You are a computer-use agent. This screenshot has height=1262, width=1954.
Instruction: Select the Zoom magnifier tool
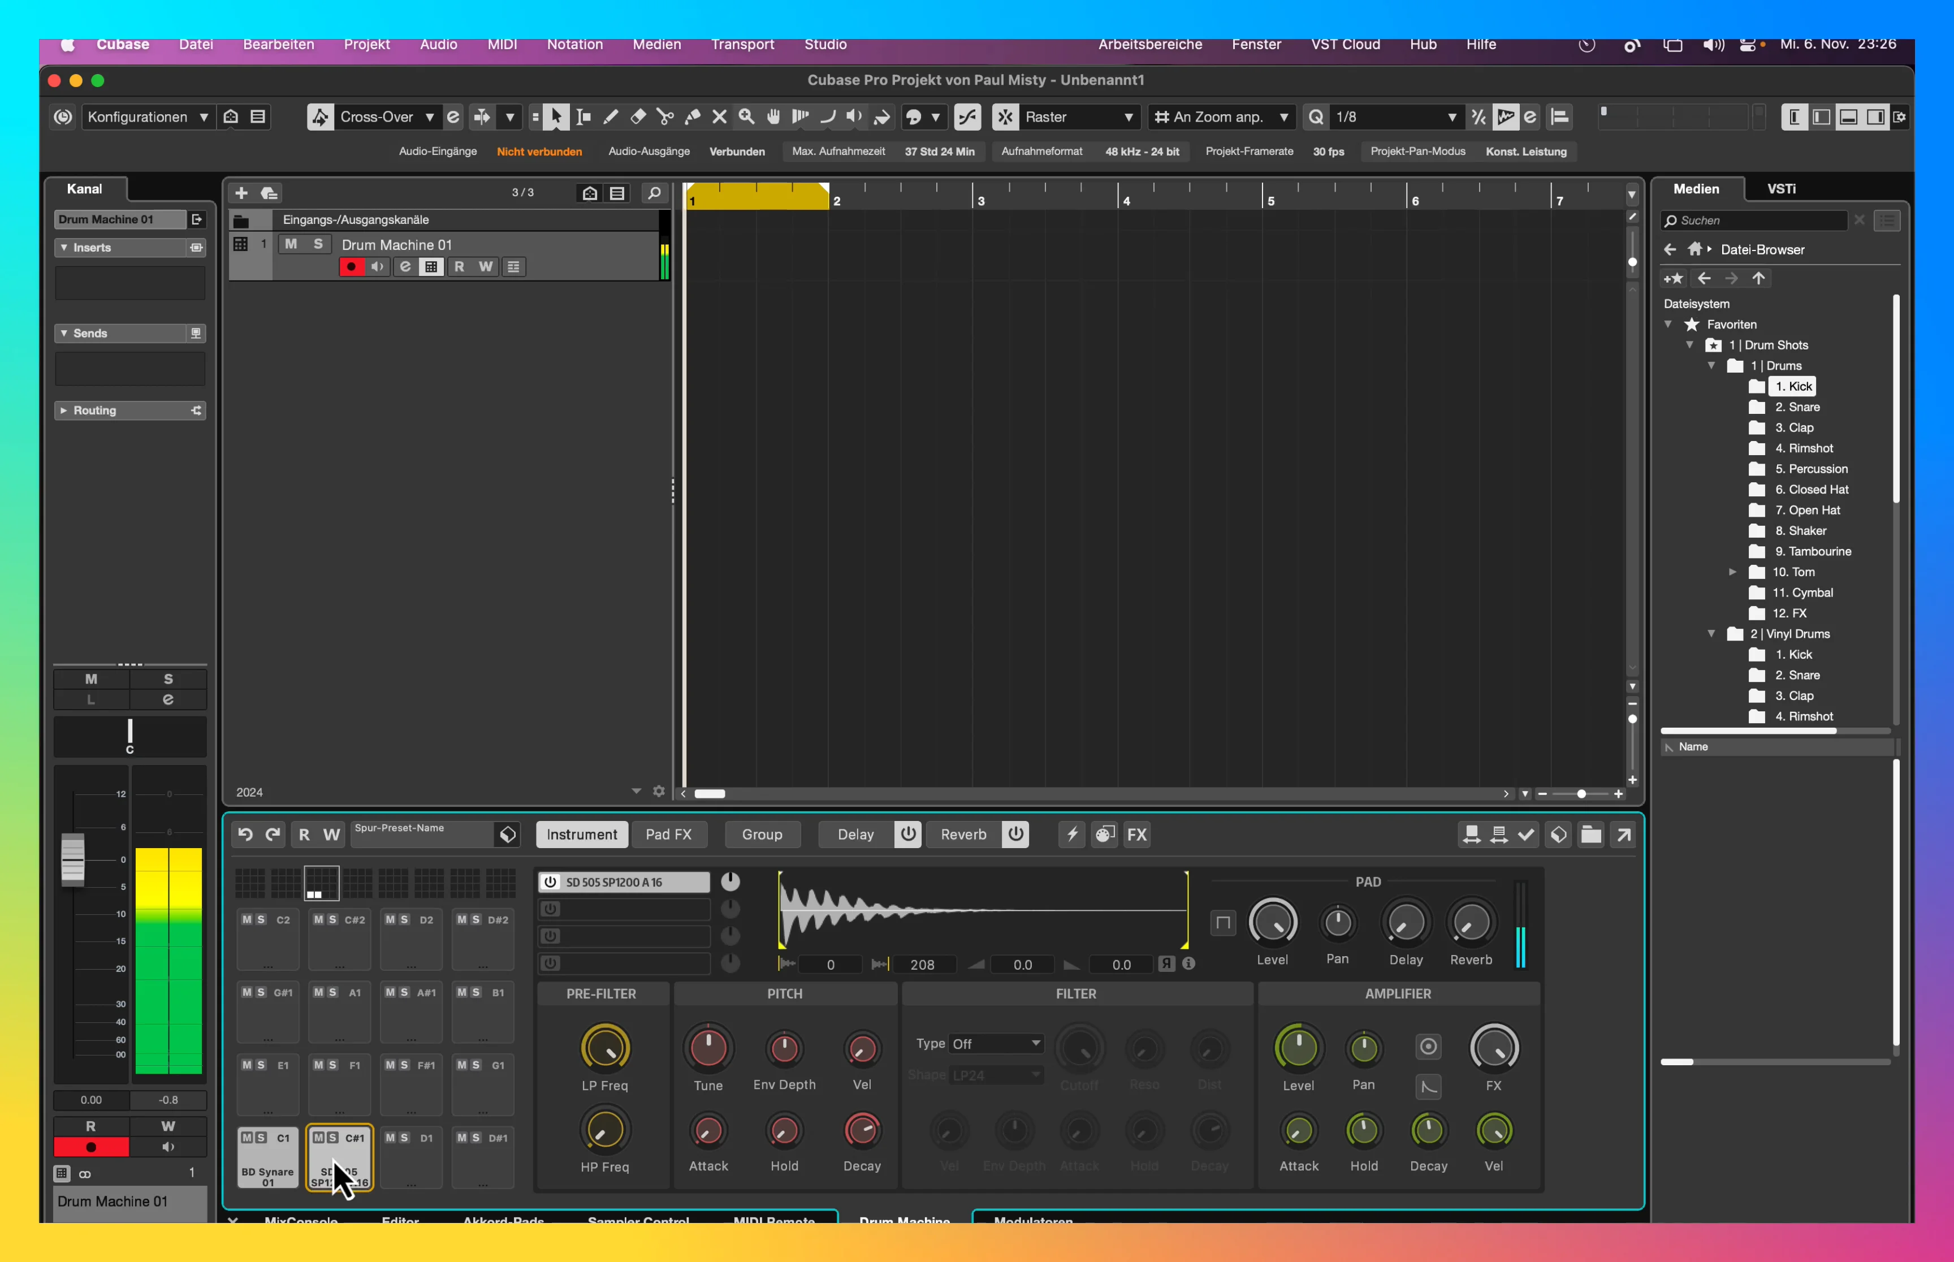746,117
